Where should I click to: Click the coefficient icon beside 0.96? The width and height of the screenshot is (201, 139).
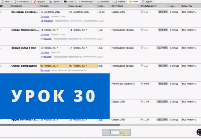tap(142, 84)
